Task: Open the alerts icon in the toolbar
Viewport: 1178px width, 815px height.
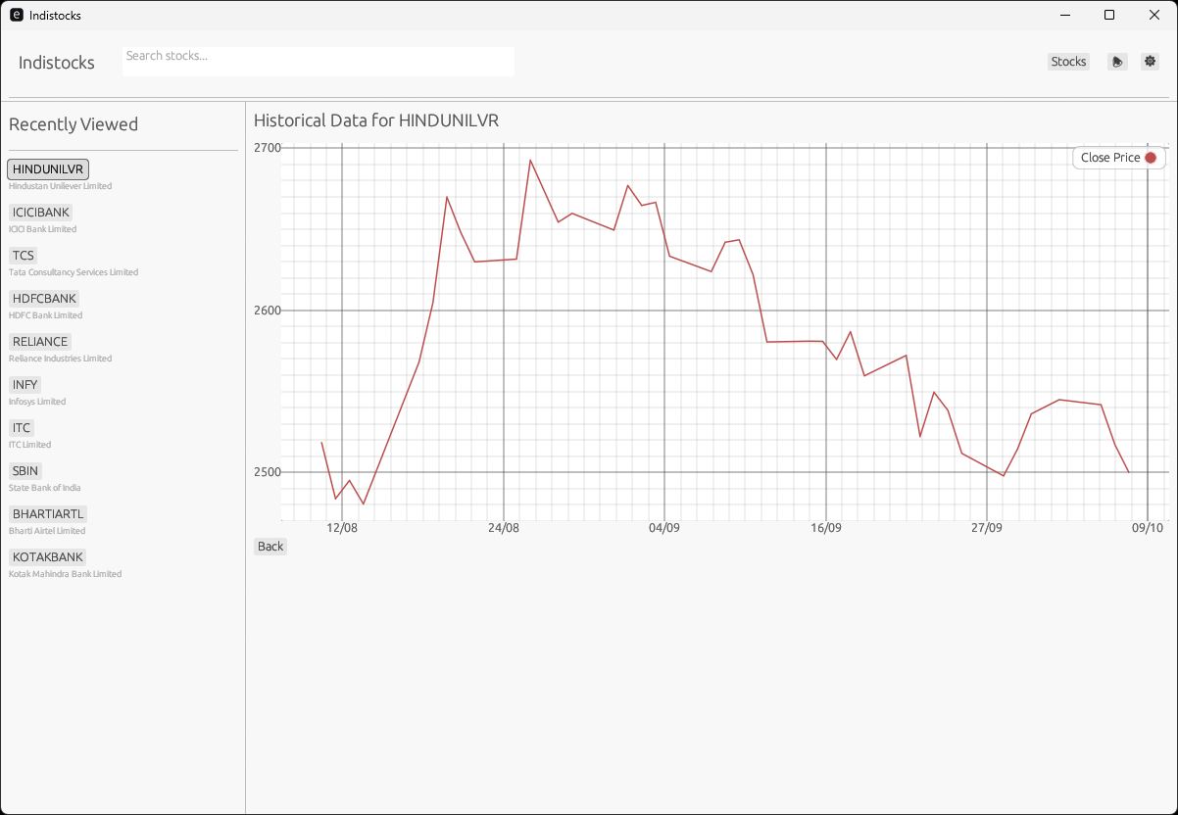Action: coord(1117,61)
